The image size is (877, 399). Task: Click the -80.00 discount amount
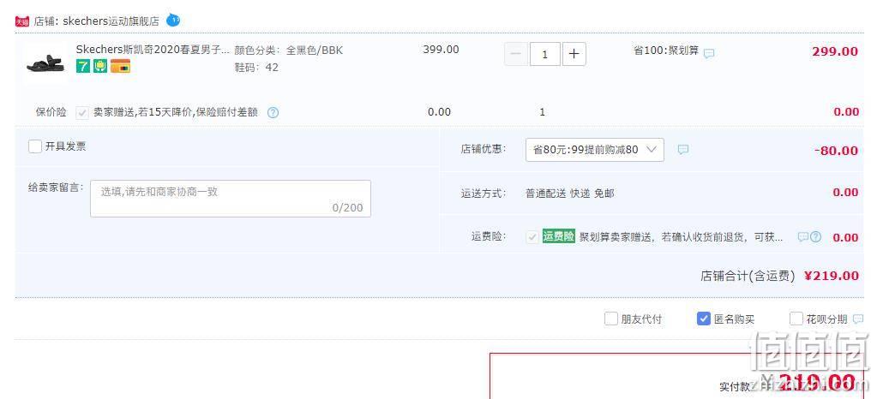coord(836,151)
